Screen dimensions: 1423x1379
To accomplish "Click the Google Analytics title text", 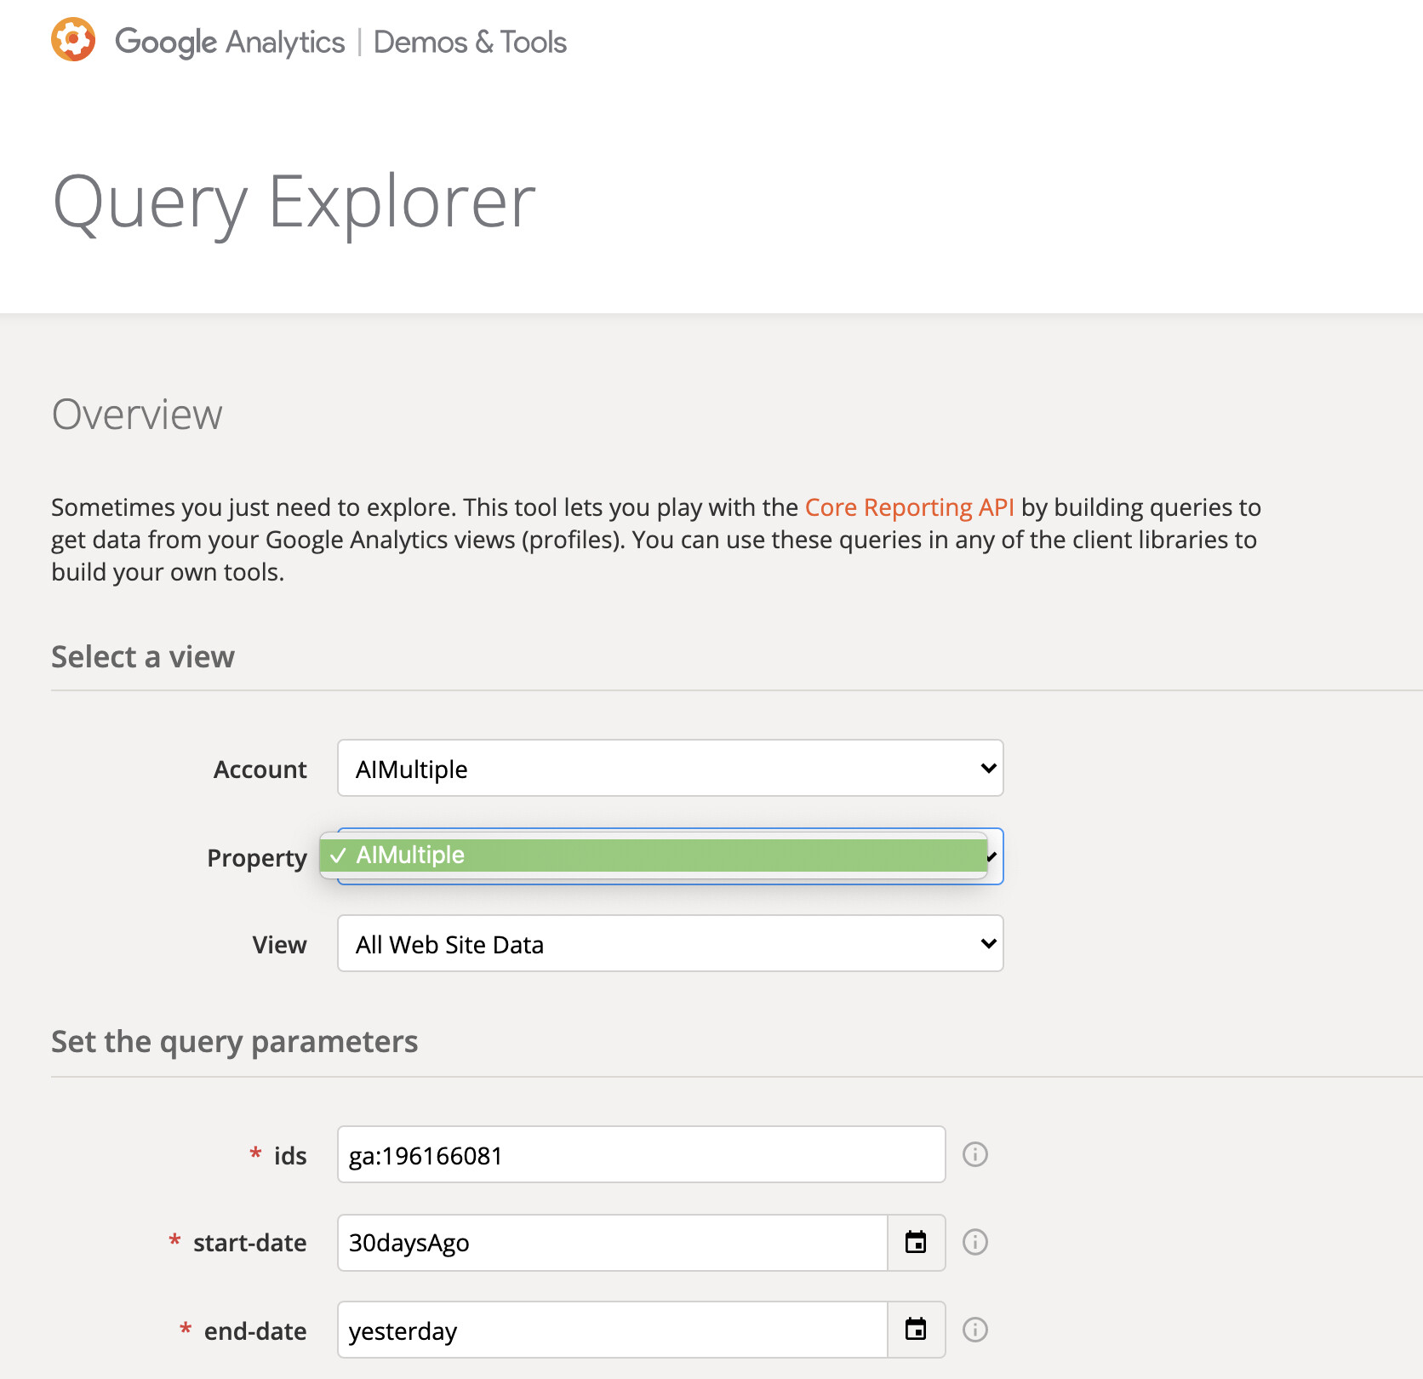I will tap(230, 42).
